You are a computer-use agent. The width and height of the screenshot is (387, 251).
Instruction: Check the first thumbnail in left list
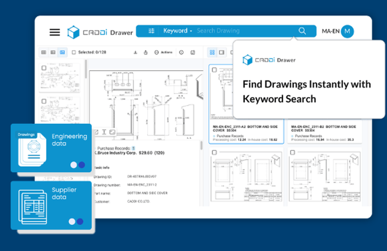click(x=44, y=68)
